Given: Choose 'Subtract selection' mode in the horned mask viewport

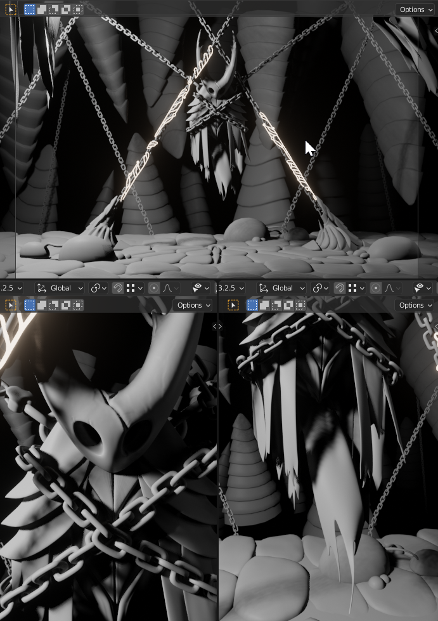Looking at the screenshot, I should pyautogui.click(x=54, y=305).
